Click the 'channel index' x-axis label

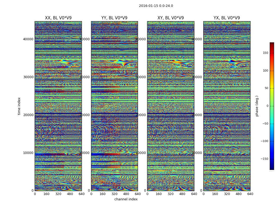pos(126,199)
